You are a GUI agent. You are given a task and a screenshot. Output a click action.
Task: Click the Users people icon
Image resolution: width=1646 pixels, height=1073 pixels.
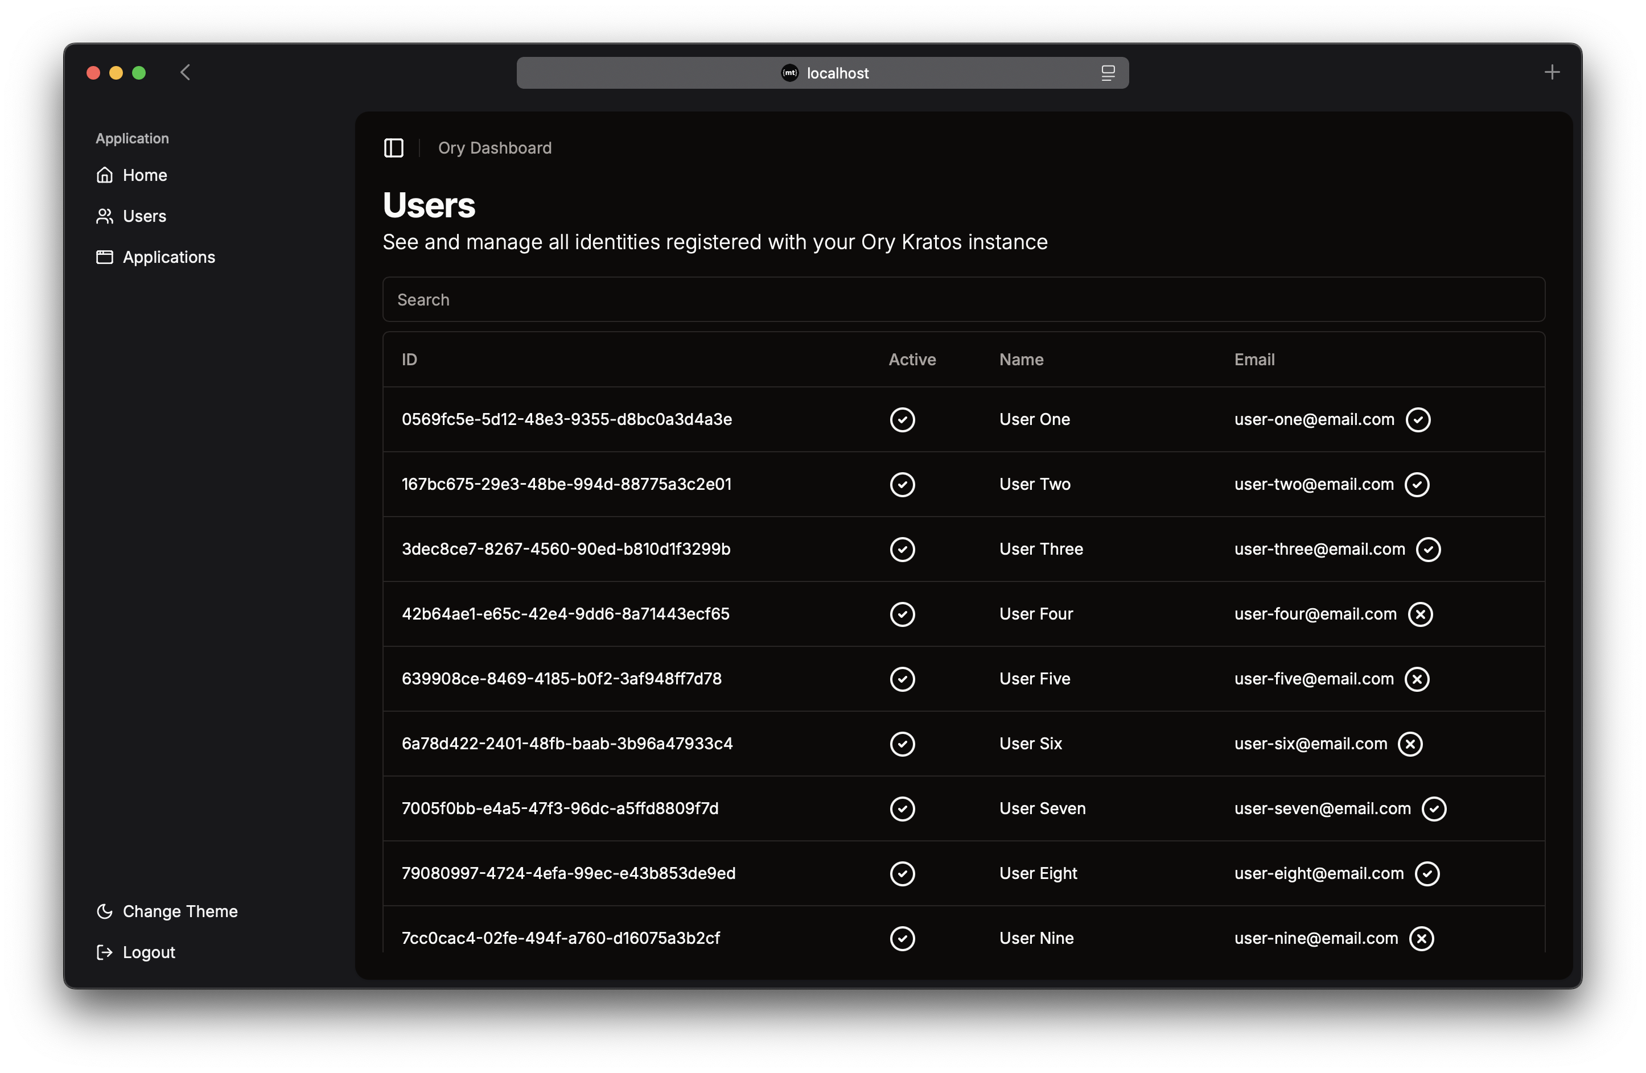coord(104,216)
